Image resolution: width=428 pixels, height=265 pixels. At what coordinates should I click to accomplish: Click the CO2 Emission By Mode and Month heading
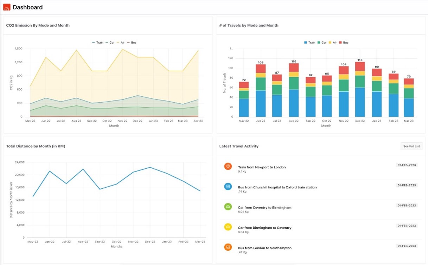pos(38,25)
